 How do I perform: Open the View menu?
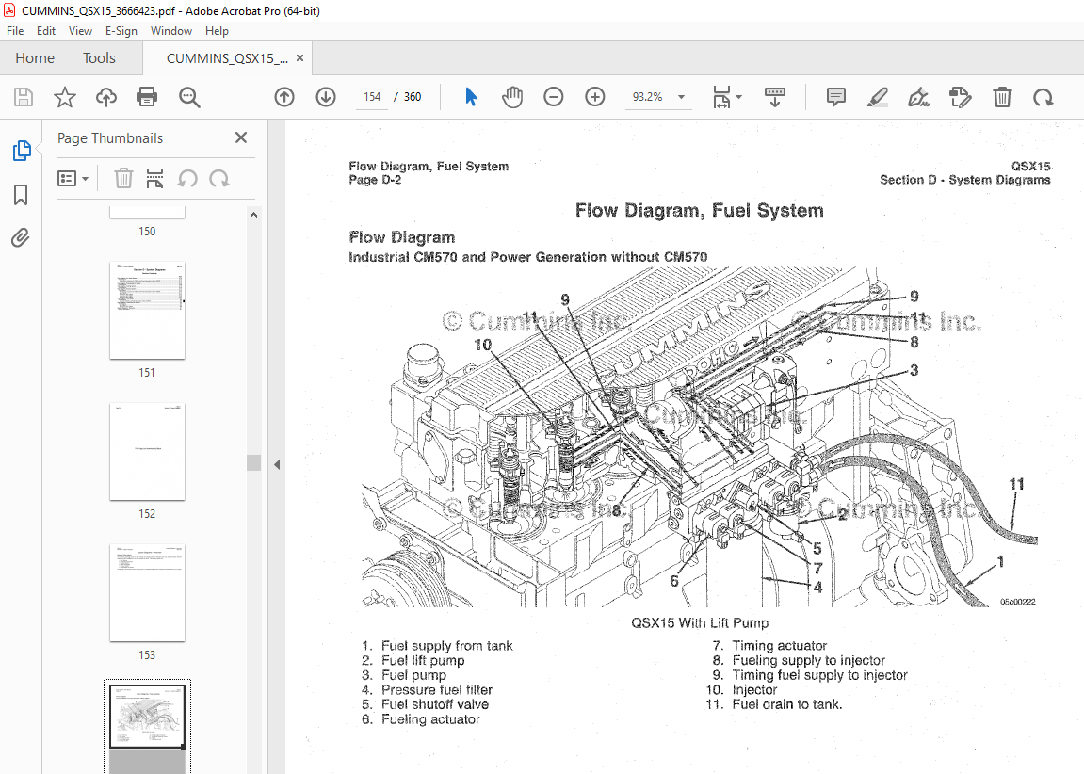[80, 31]
